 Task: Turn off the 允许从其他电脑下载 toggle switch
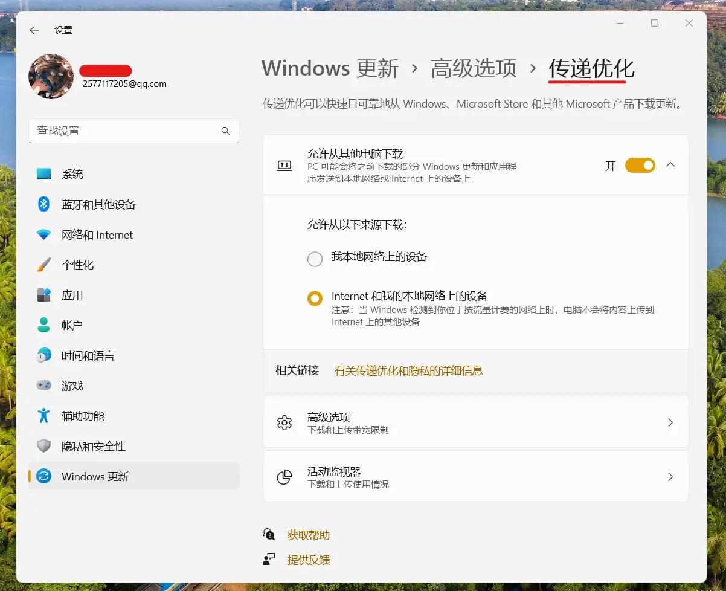point(640,165)
